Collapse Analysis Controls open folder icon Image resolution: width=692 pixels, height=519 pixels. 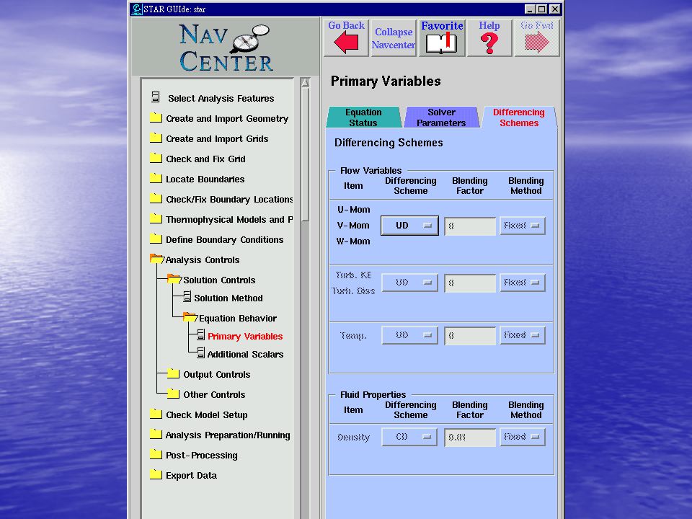[156, 259]
